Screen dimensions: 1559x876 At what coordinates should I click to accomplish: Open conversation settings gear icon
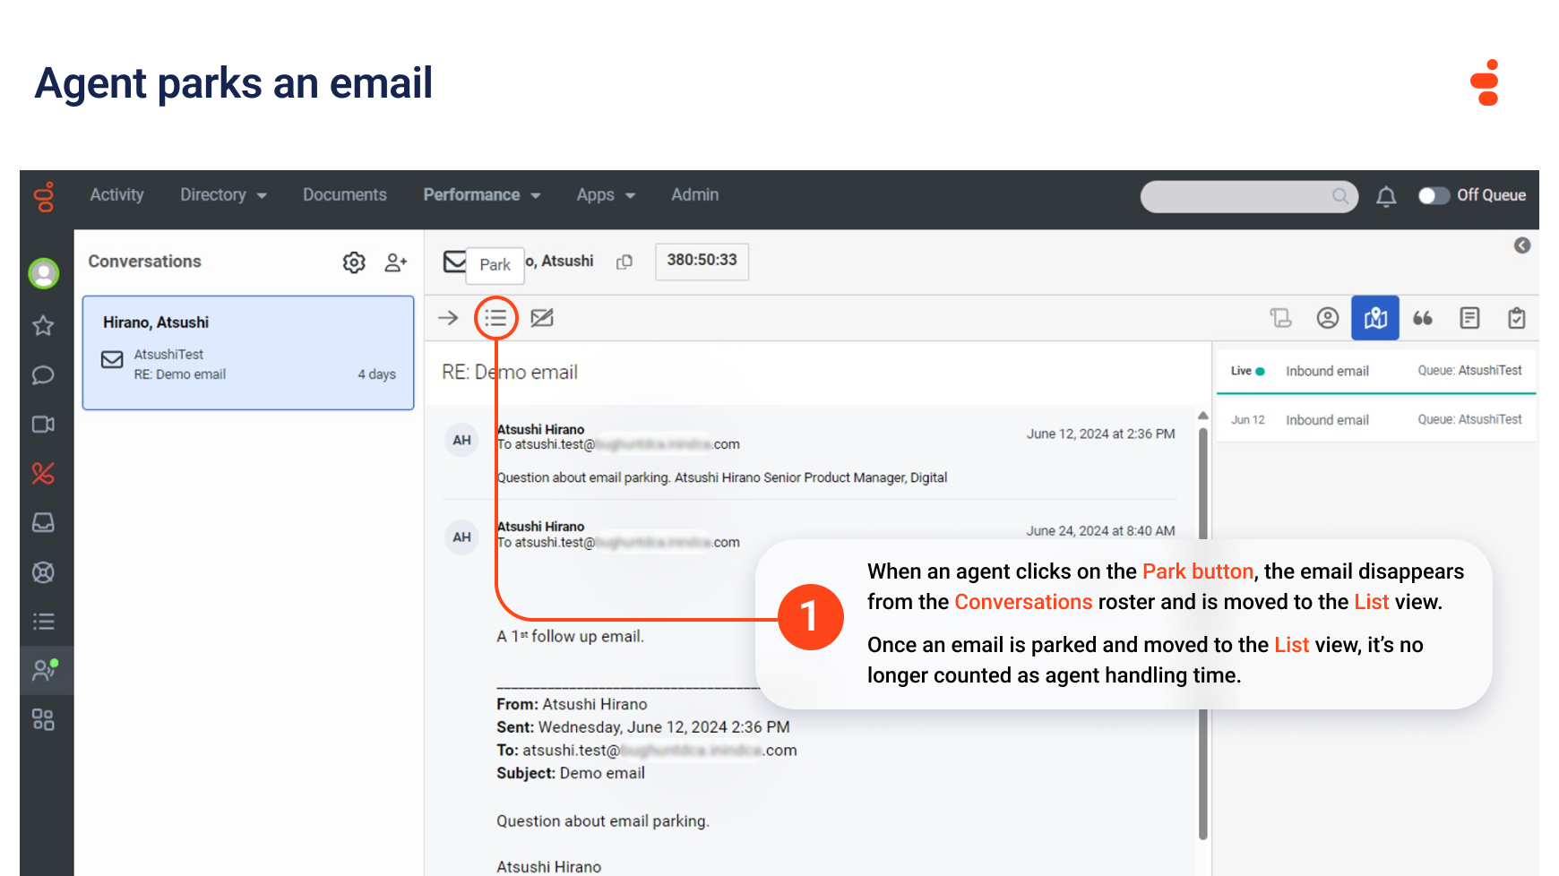pos(354,262)
